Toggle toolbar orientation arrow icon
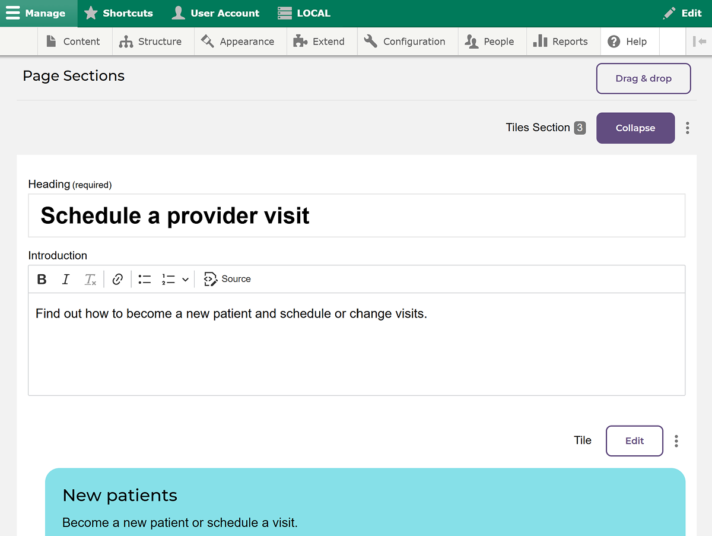This screenshot has width=712, height=536. point(699,42)
